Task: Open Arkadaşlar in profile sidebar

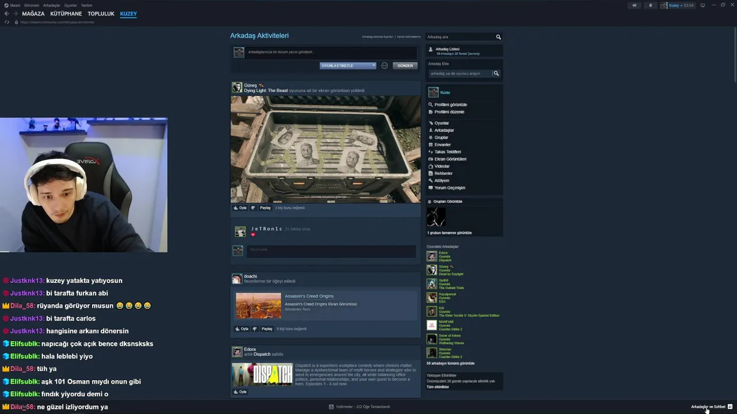Action: pos(444,131)
